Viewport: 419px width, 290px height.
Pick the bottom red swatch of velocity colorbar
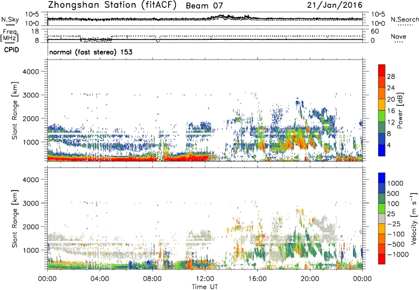[x=382, y=259]
